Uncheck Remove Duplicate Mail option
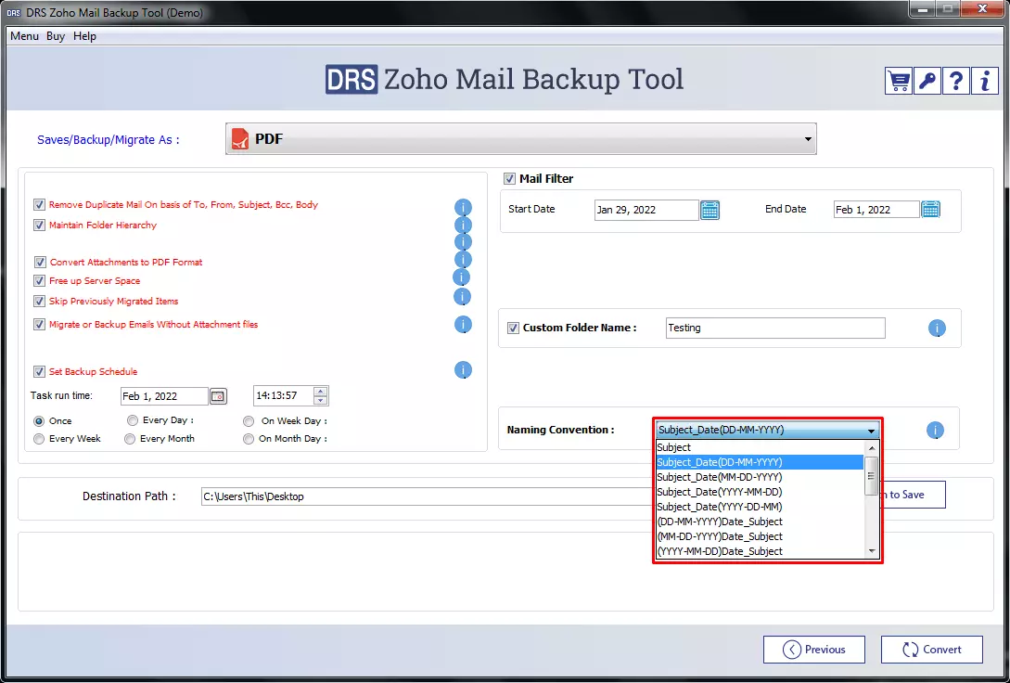 point(39,205)
